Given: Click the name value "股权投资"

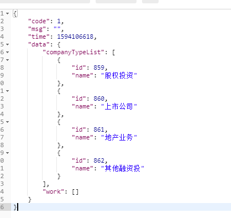Looking at the screenshot, I should point(119,75).
